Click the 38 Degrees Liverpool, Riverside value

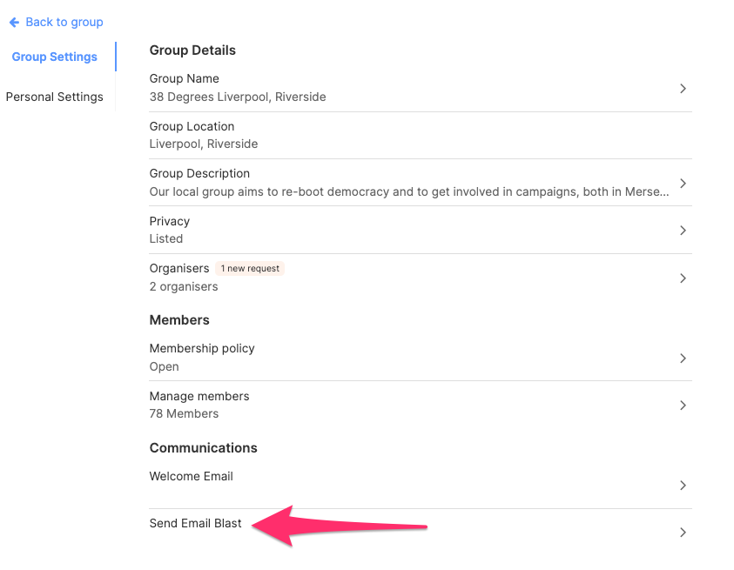click(x=238, y=97)
